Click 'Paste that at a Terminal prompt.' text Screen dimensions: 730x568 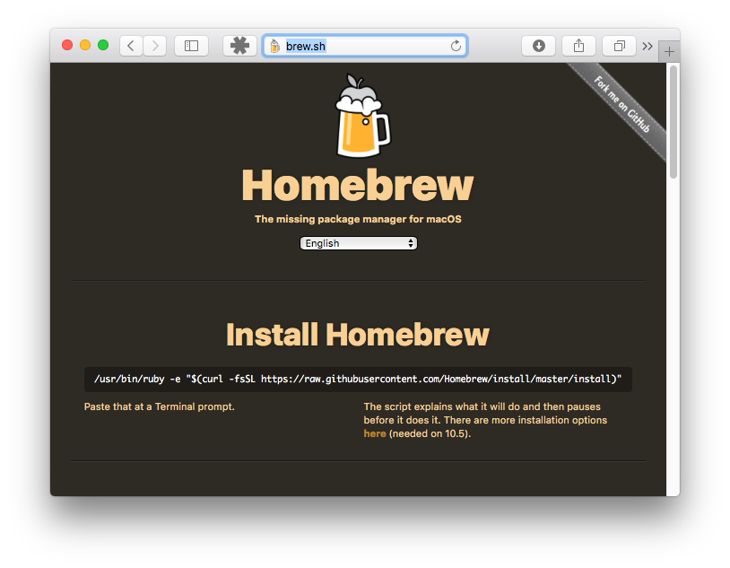tap(160, 406)
